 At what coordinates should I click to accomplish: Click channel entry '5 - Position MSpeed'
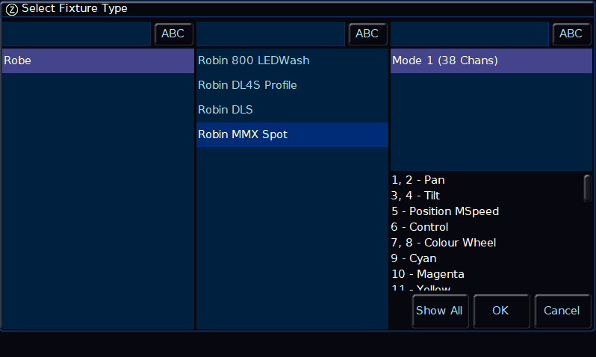(445, 211)
